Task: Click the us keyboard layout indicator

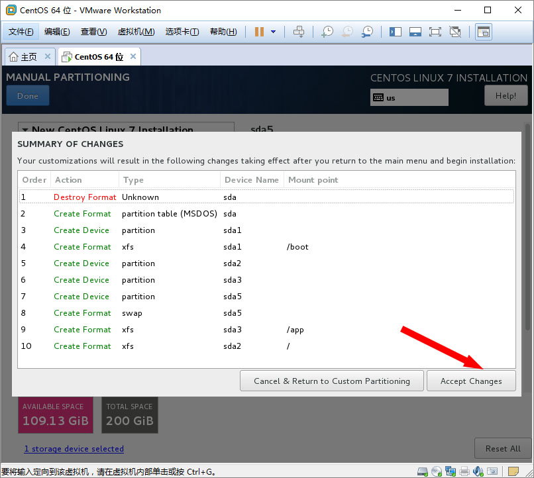Action: [x=409, y=97]
